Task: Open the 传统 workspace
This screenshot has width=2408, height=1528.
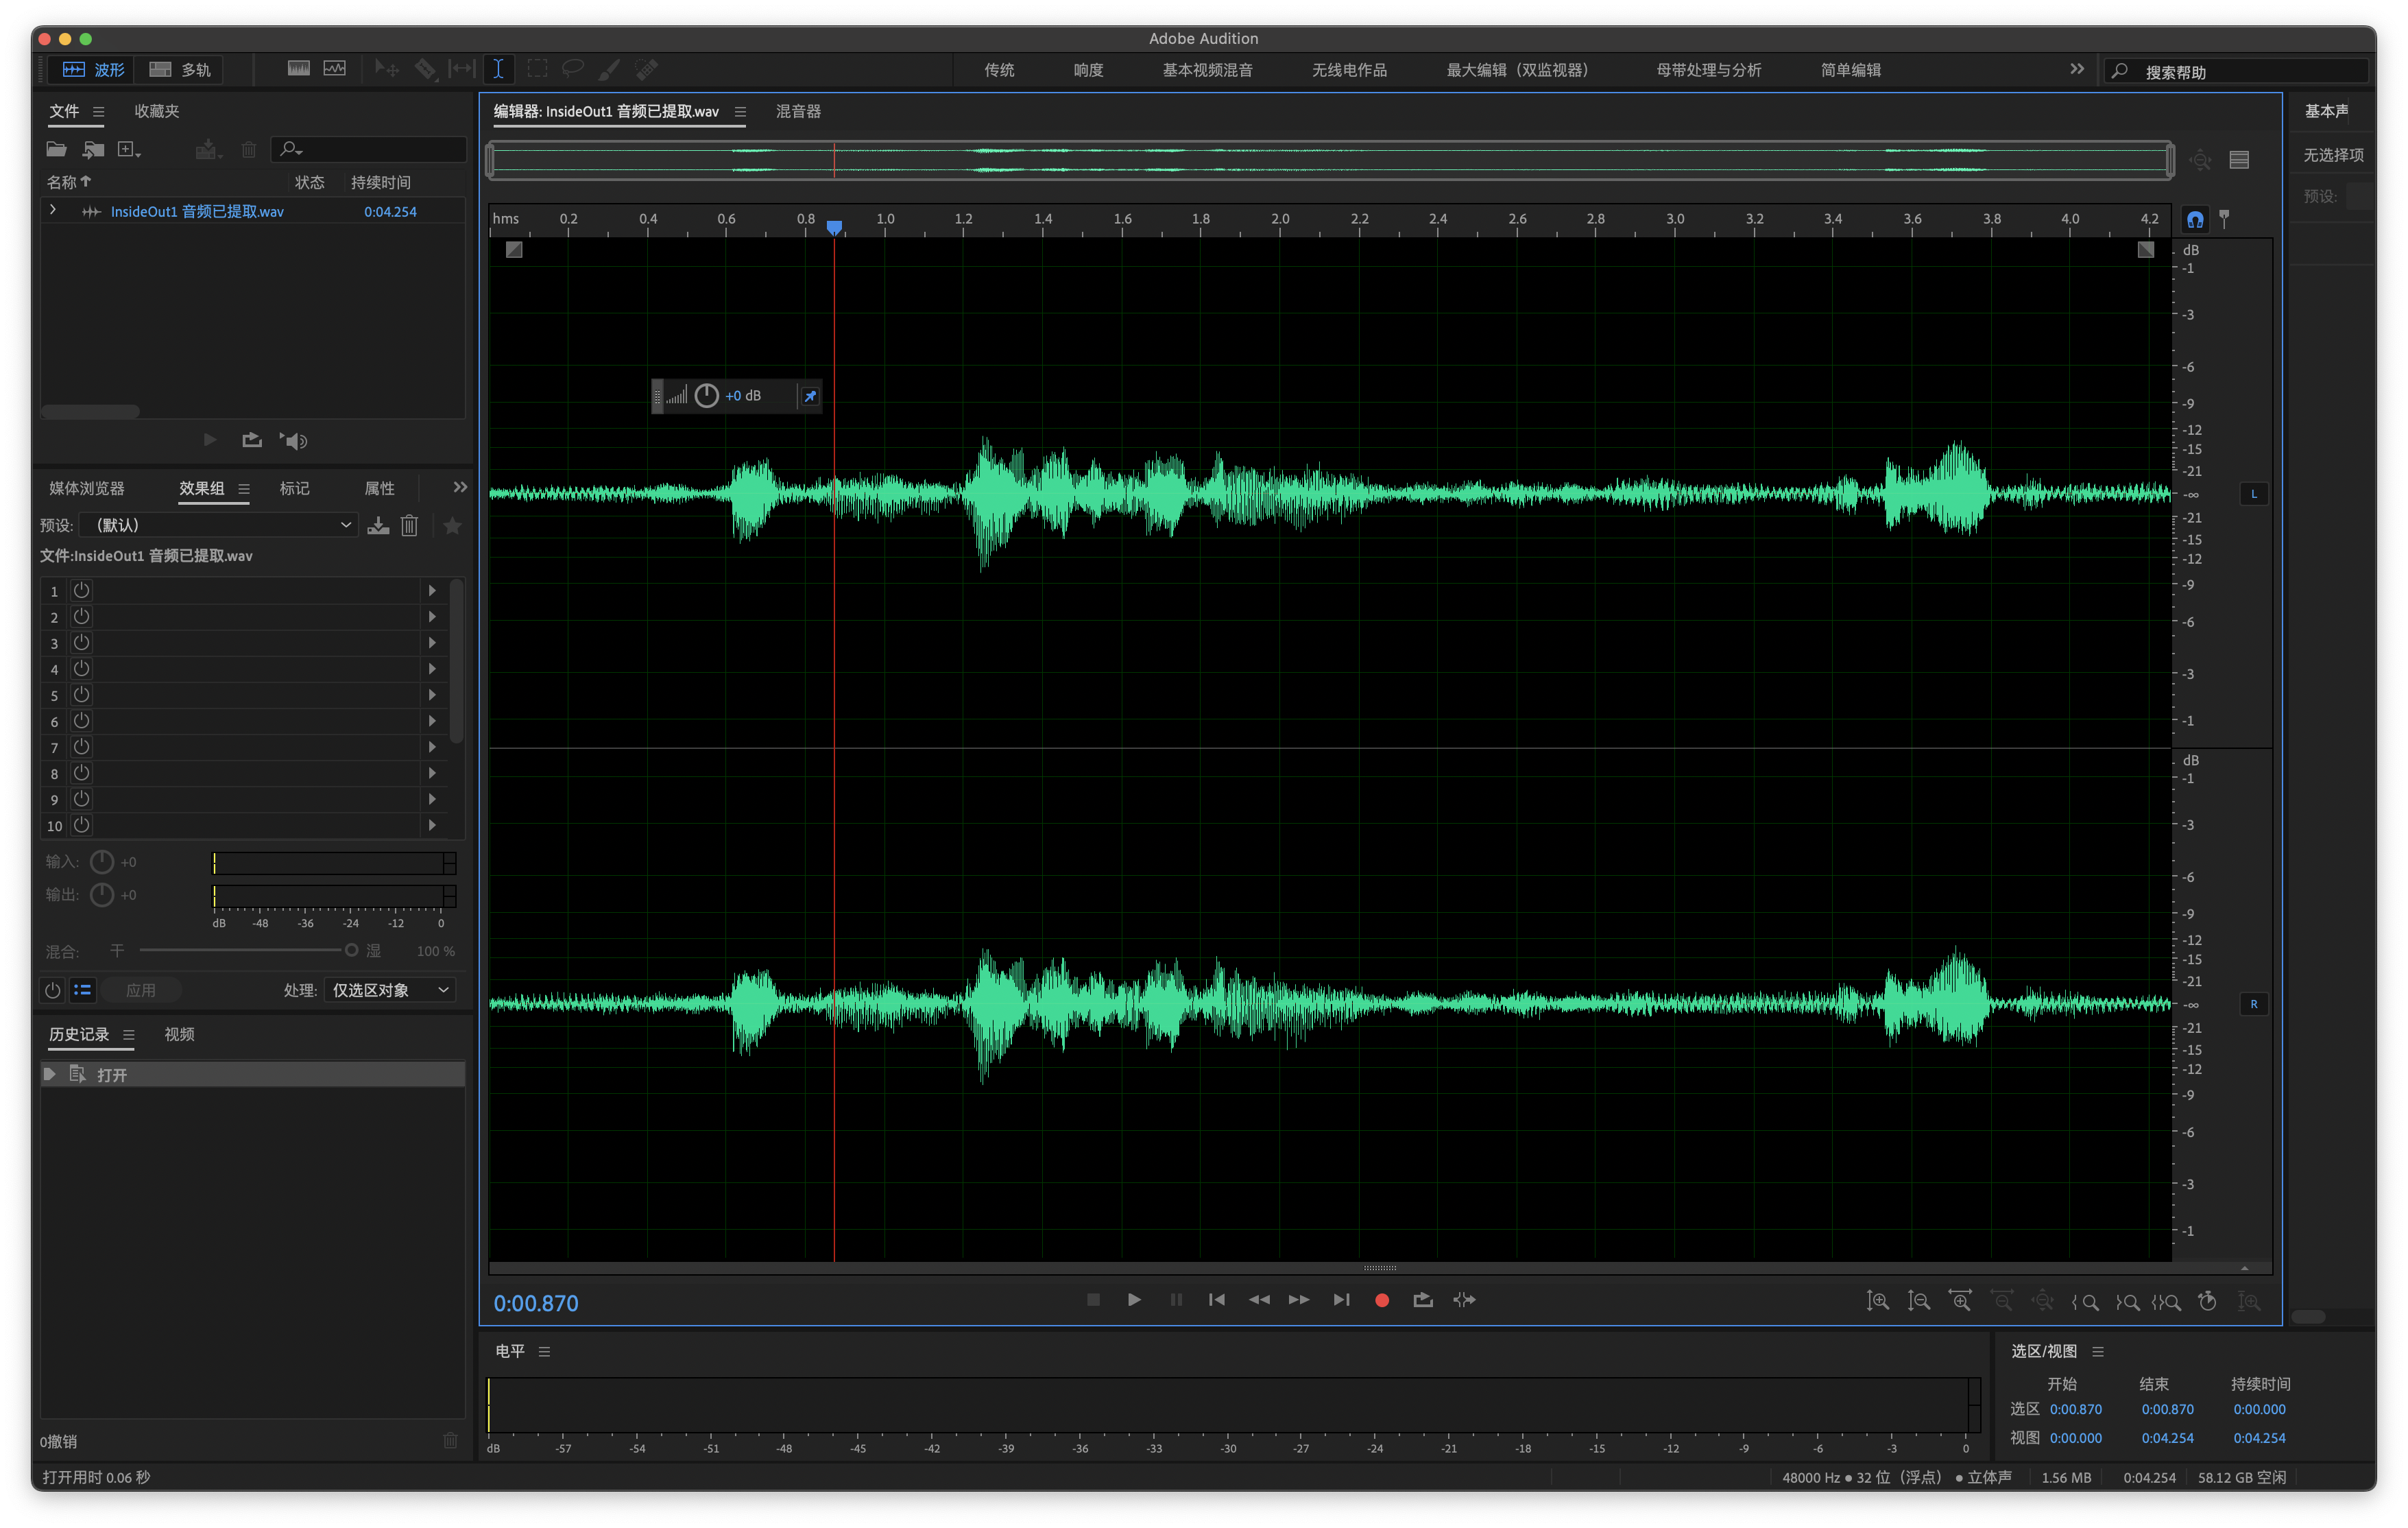Action: 999,70
